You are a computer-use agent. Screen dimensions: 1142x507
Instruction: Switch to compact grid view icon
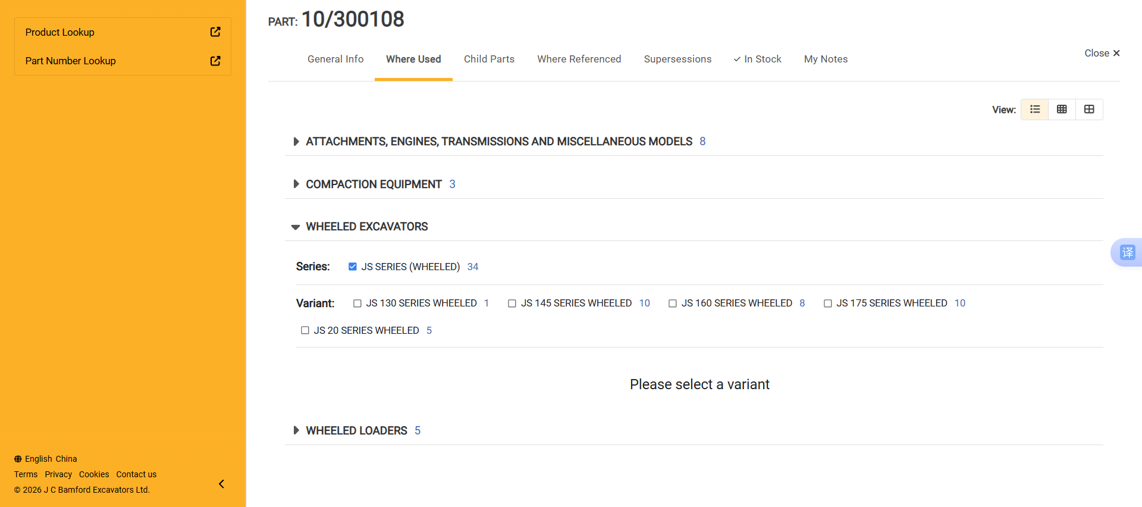click(x=1062, y=109)
